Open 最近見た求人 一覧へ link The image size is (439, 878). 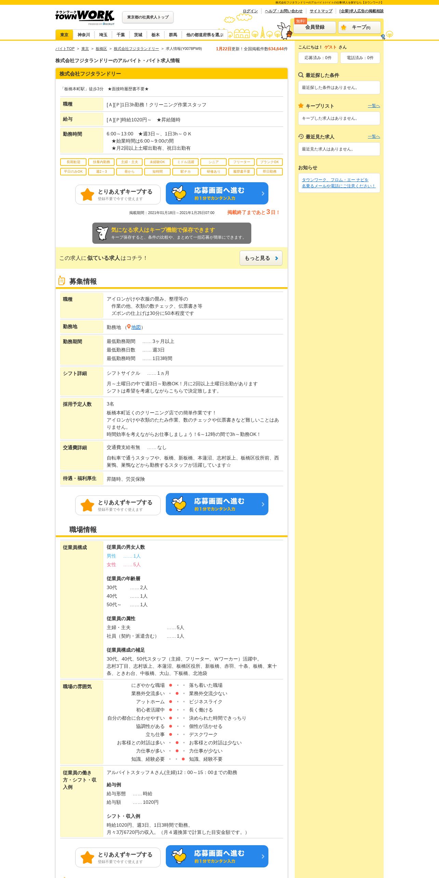tap(374, 137)
